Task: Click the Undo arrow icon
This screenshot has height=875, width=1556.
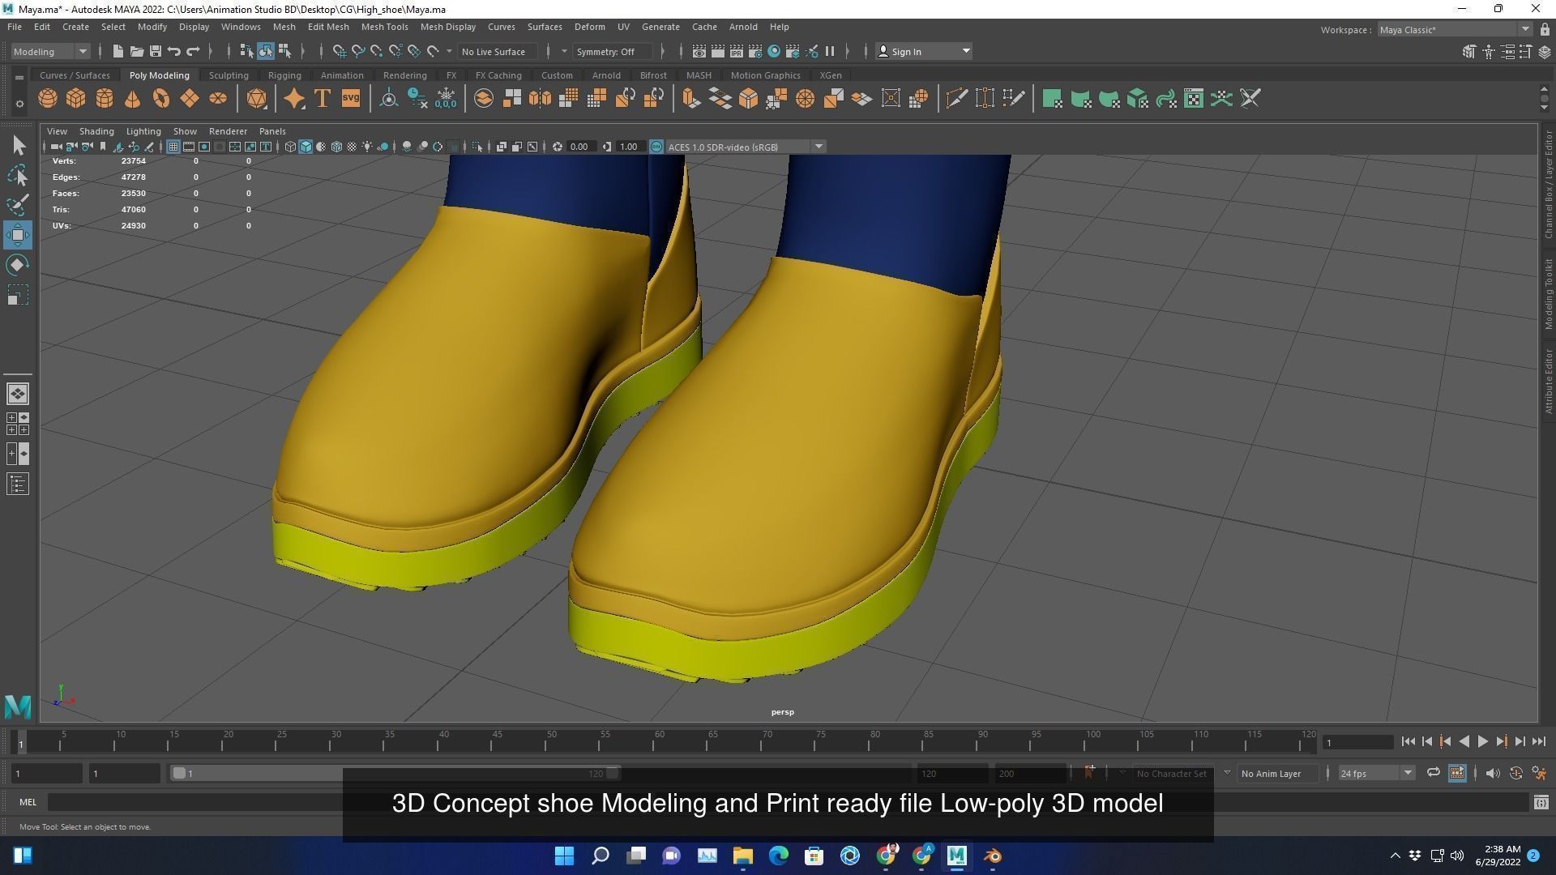Action: click(174, 51)
